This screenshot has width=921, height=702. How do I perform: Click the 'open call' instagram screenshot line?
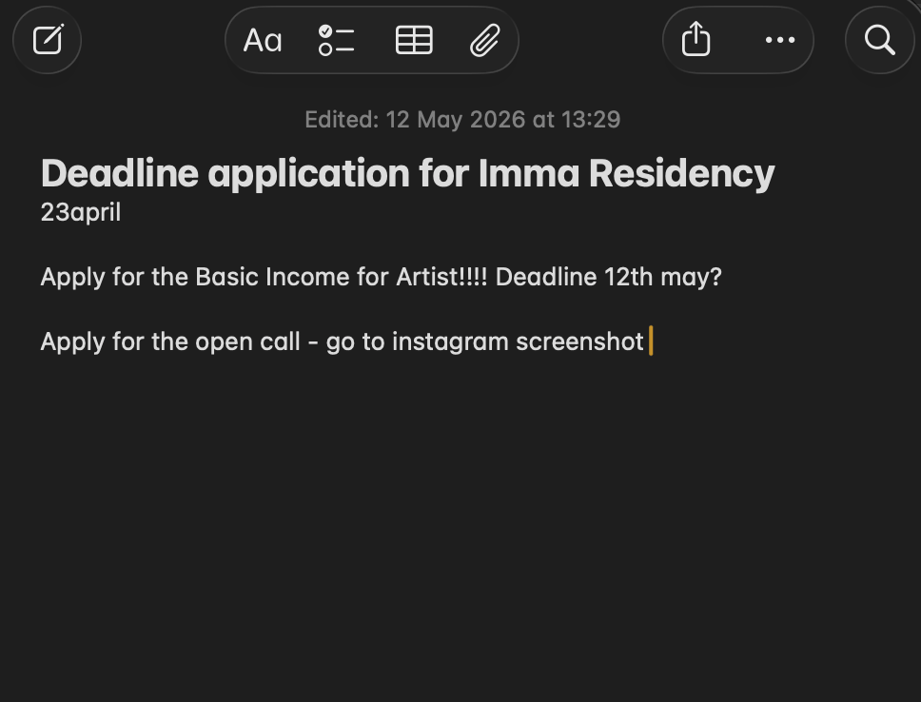343,341
